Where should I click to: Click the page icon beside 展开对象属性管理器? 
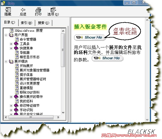pyautogui.click(x=17, y=70)
